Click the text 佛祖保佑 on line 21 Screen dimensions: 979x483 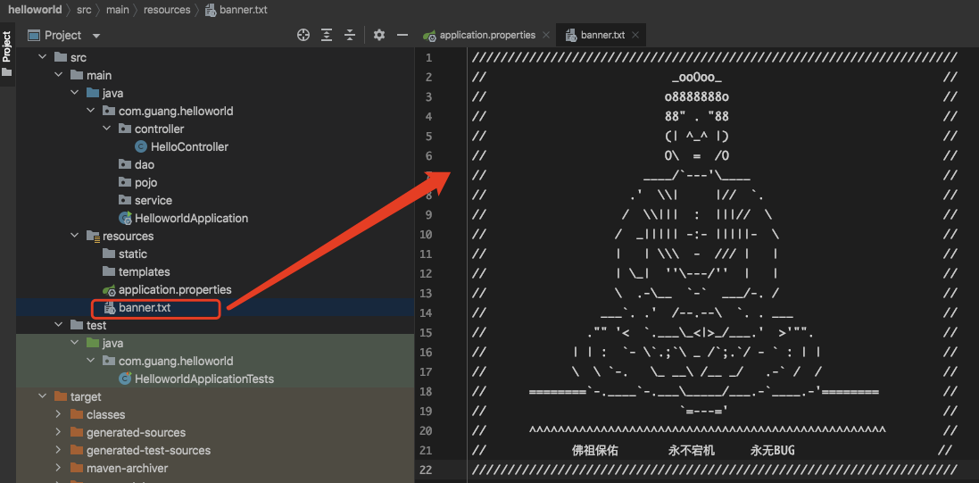[x=595, y=450]
